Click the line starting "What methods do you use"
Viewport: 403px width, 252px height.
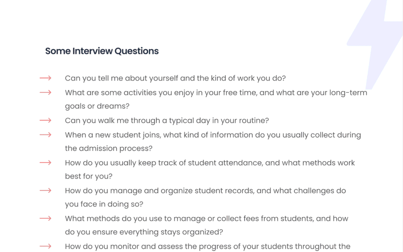point(206,219)
